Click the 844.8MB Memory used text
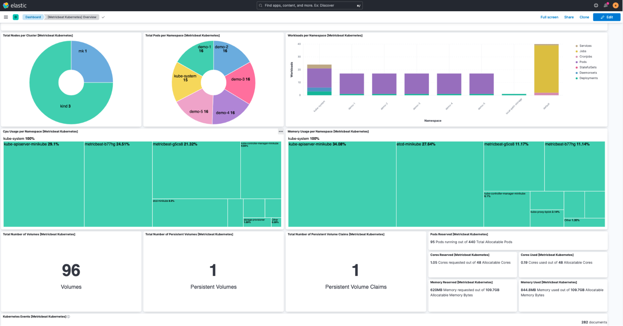The width and height of the screenshot is (623, 326). pos(562,292)
